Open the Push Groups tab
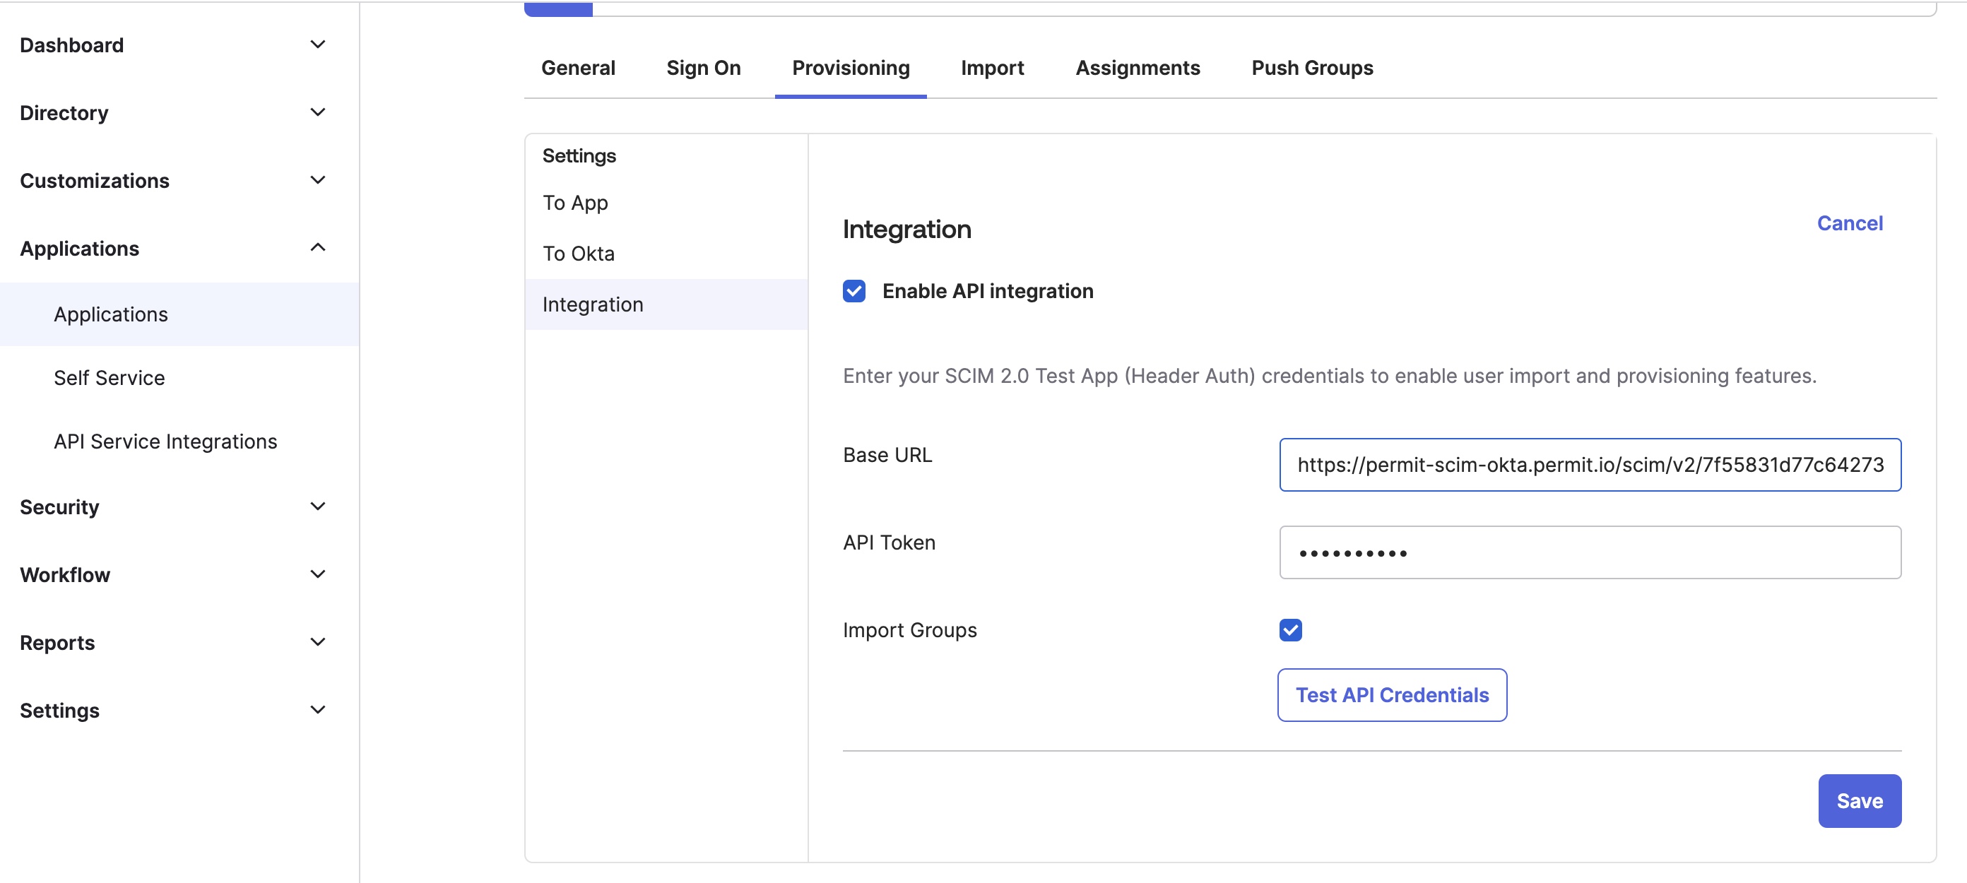 (x=1311, y=68)
